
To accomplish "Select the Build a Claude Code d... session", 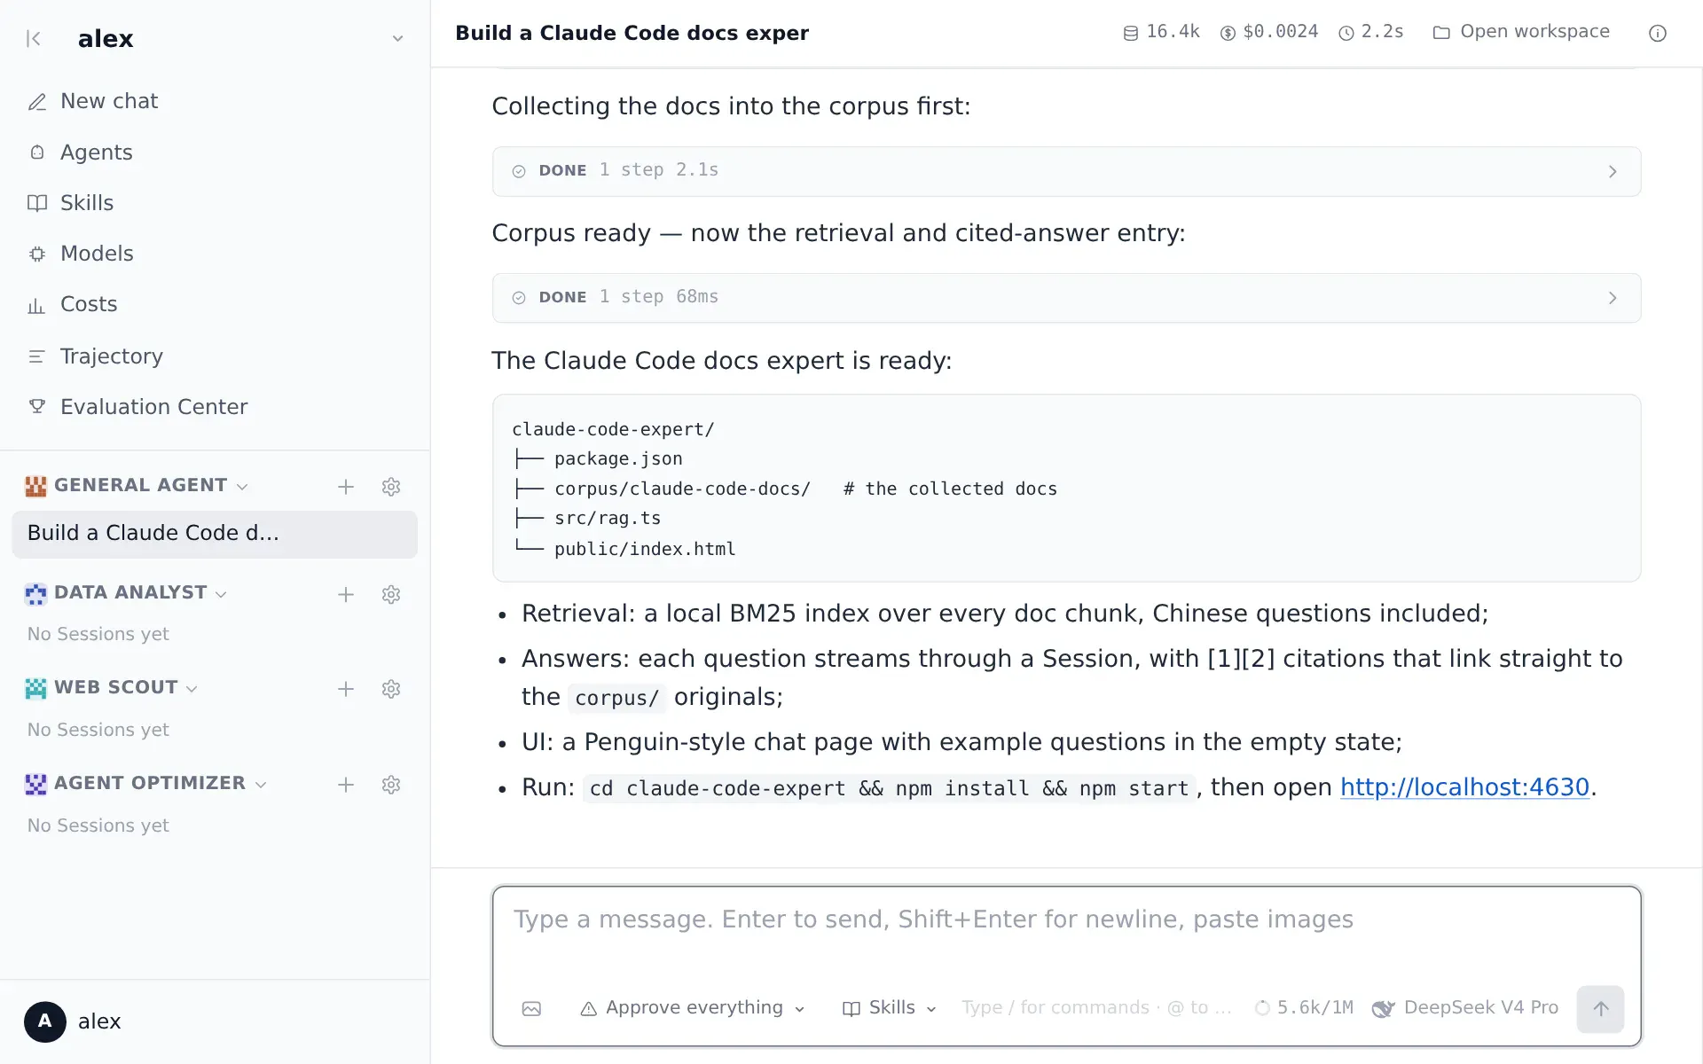I will 215,534.
